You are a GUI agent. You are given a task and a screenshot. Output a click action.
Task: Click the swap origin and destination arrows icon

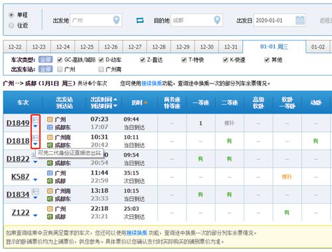pyautogui.click(x=139, y=21)
